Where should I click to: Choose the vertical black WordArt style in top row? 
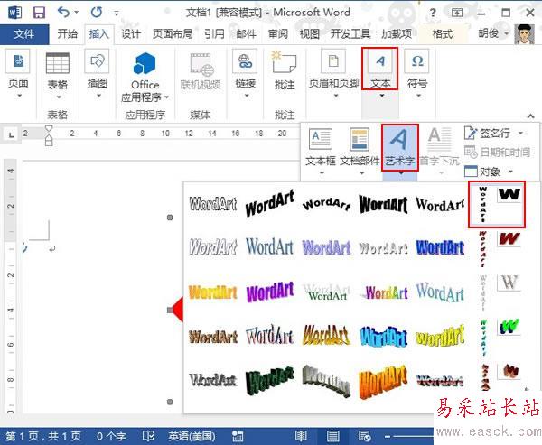pyautogui.click(x=483, y=205)
